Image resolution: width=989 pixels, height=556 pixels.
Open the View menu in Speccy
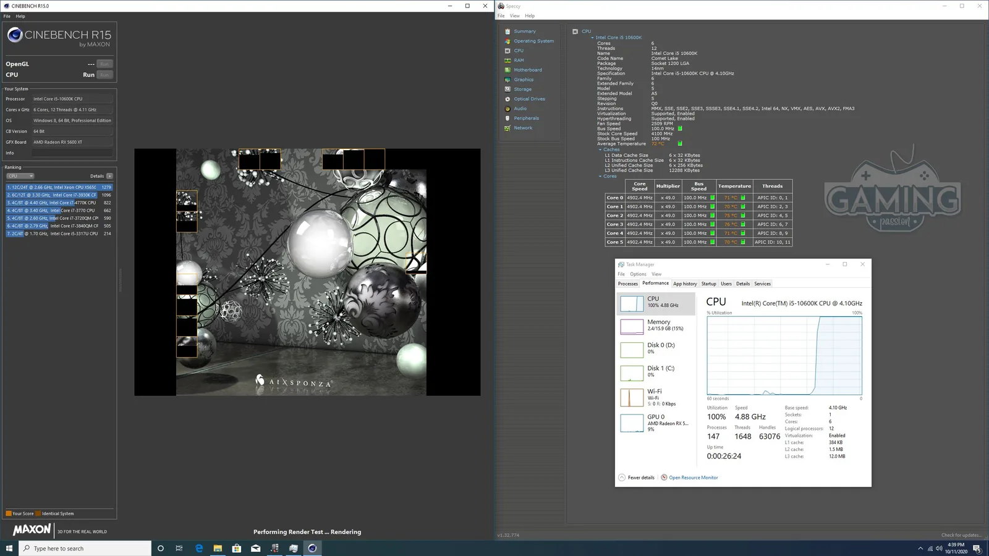click(514, 16)
